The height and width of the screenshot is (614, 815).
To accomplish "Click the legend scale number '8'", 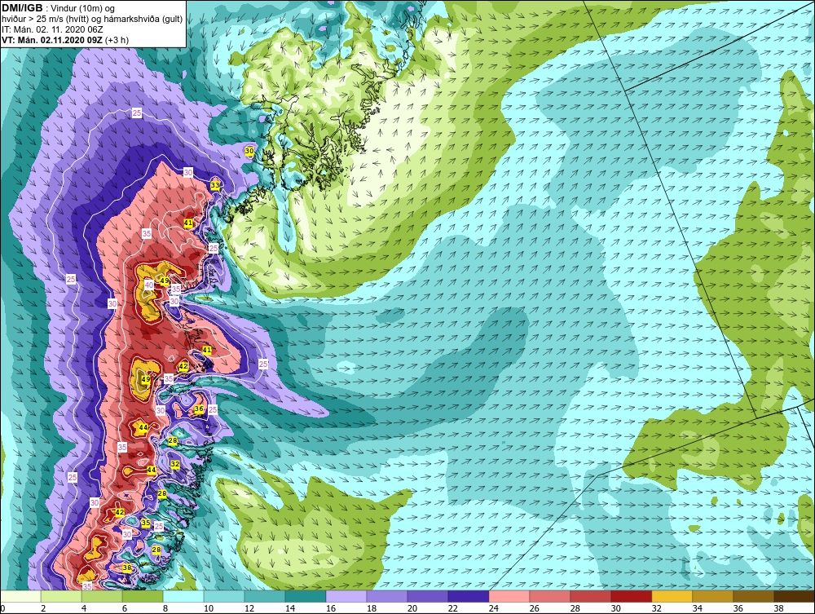I will (165, 608).
